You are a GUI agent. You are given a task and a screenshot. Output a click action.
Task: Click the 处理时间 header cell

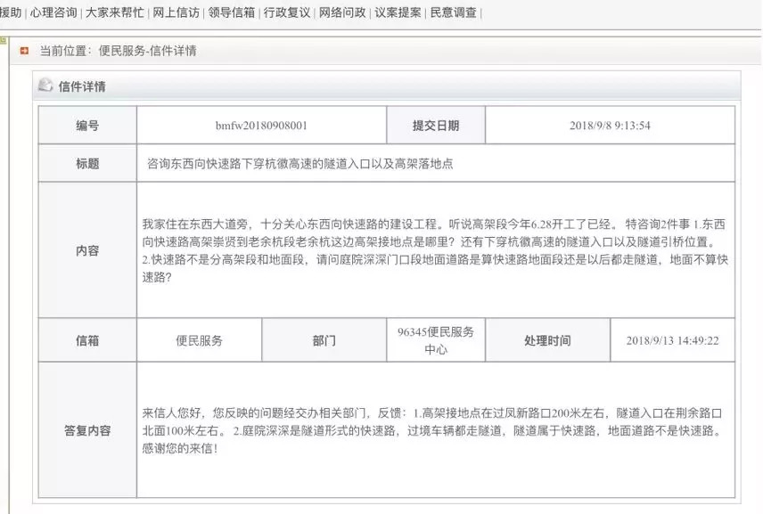tap(548, 340)
